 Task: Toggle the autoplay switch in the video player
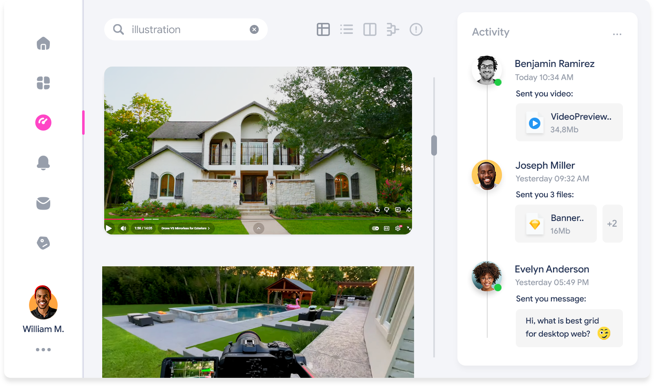375,228
